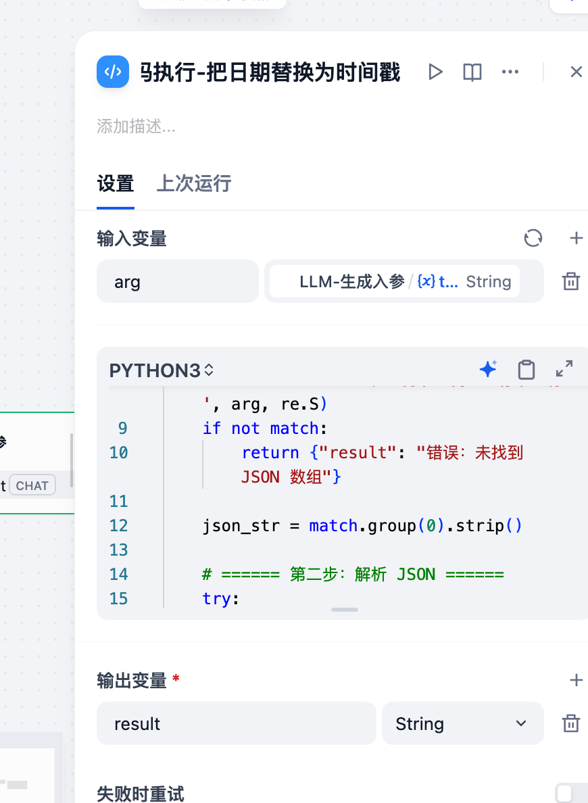Add a new output variable
This screenshot has width=588, height=803.
pos(577,680)
